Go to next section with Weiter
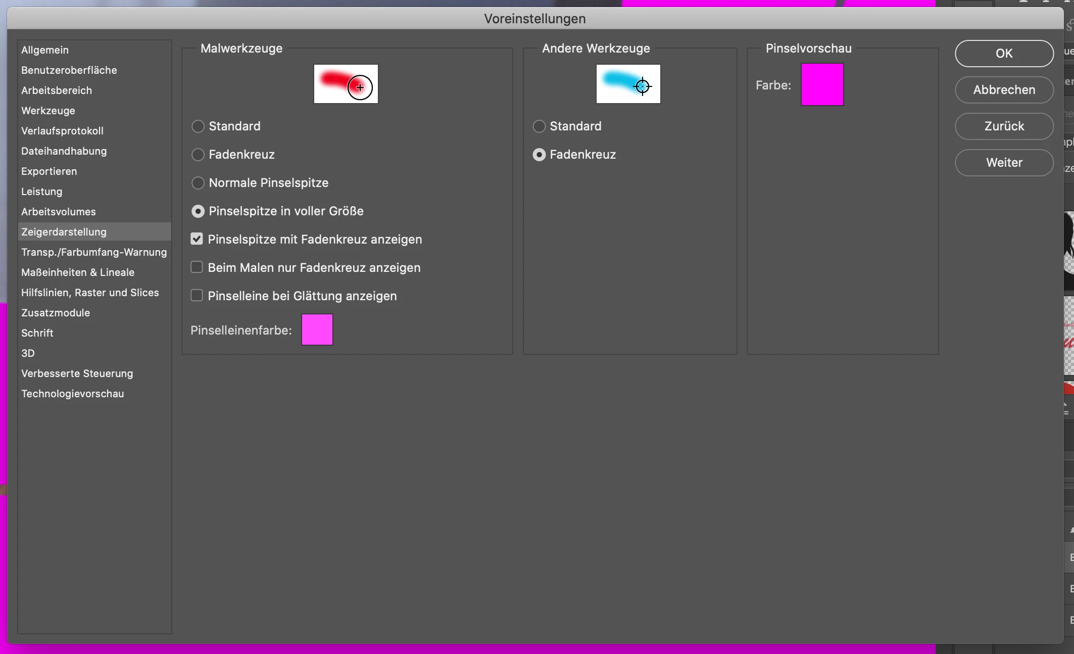The width and height of the screenshot is (1074, 654). (1004, 163)
